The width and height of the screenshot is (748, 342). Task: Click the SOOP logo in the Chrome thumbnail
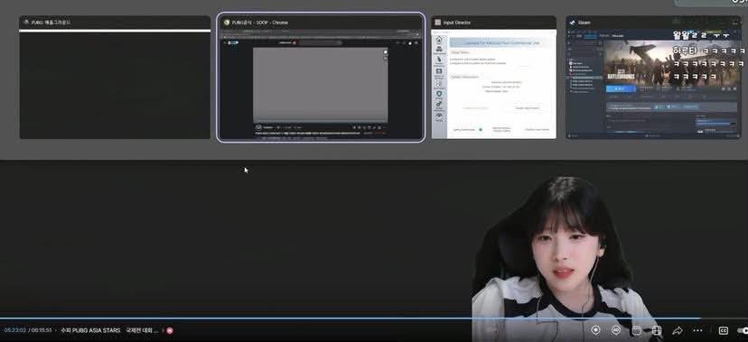click(x=234, y=42)
